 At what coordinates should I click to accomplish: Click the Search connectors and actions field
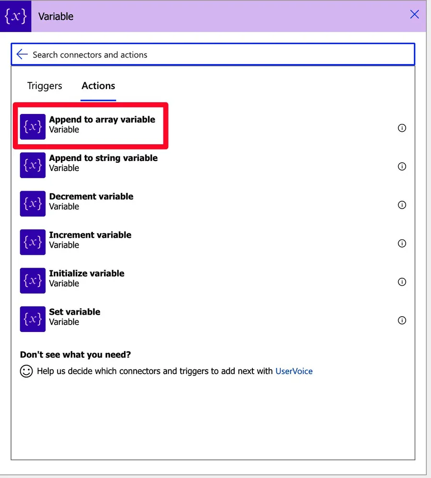pos(215,55)
